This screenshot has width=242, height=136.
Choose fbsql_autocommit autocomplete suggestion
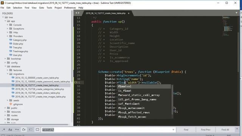click(x=144, y=108)
